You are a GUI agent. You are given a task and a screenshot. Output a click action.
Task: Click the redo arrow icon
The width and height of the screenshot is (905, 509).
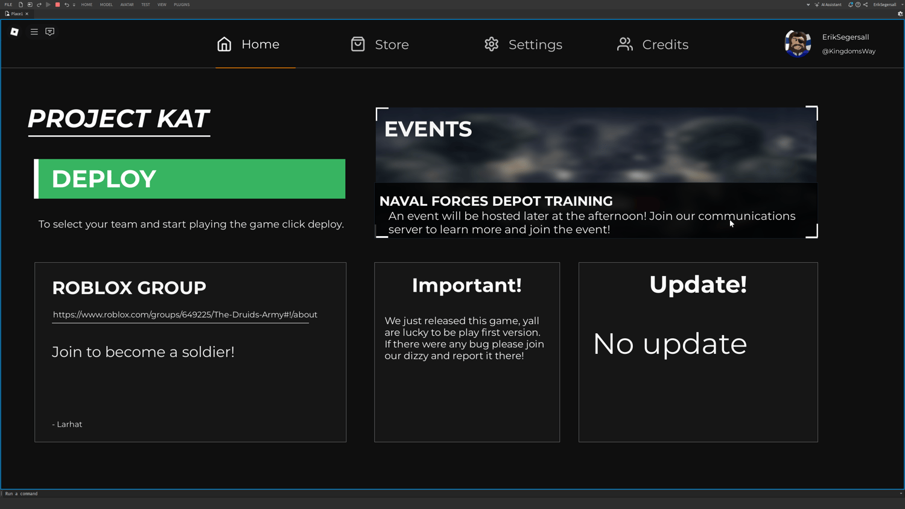(x=39, y=5)
